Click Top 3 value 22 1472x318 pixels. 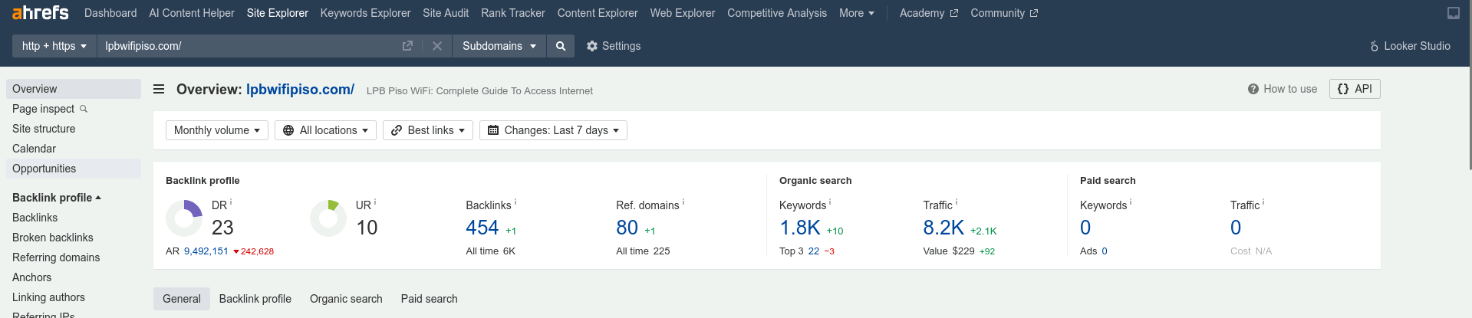[x=814, y=251]
